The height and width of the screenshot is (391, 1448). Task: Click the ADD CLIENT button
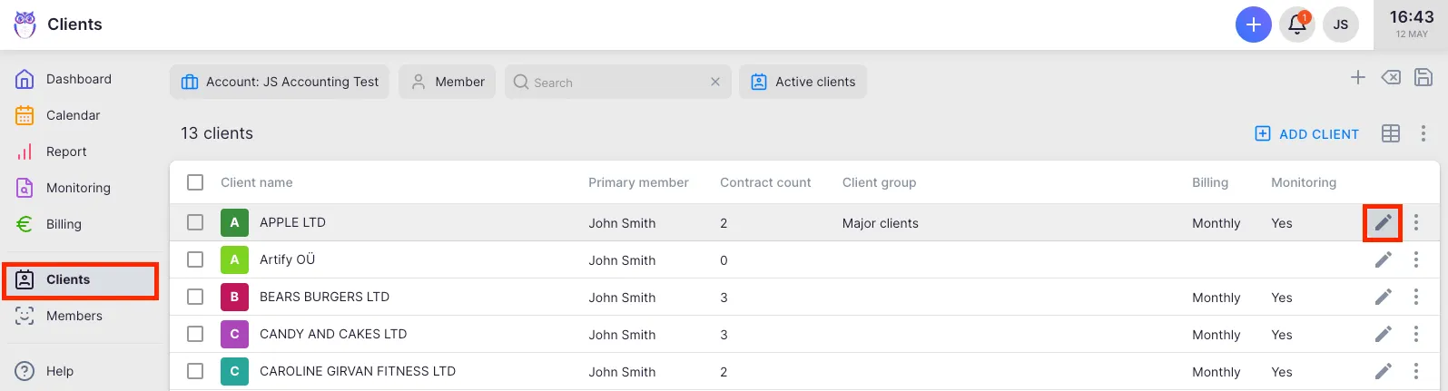point(1306,133)
